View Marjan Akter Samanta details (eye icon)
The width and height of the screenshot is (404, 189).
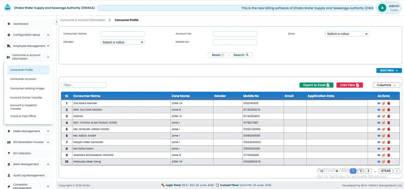379,142
